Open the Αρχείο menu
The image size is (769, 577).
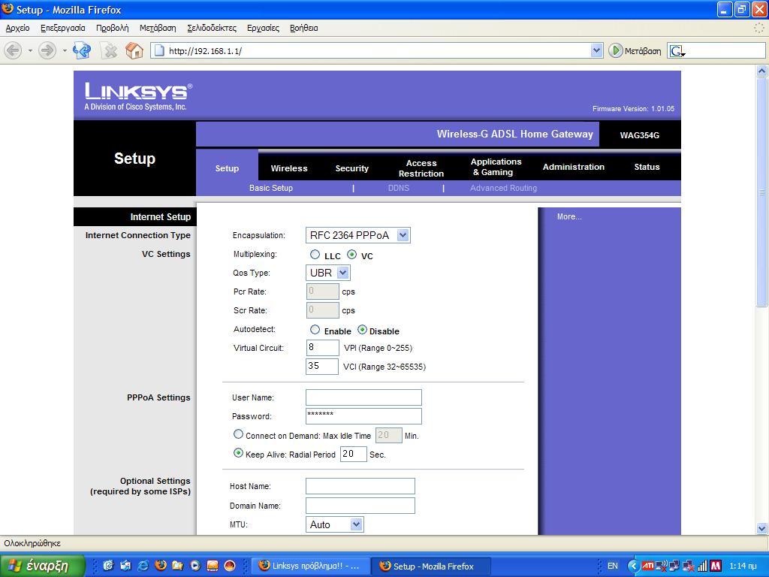[x=18, y=28]
